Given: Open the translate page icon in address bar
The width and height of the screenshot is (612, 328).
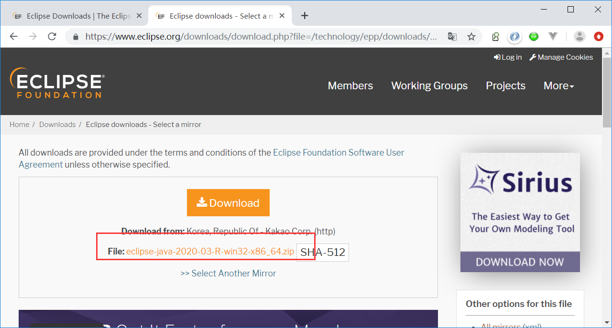Looking at the screenshot, I should [452, 37].
